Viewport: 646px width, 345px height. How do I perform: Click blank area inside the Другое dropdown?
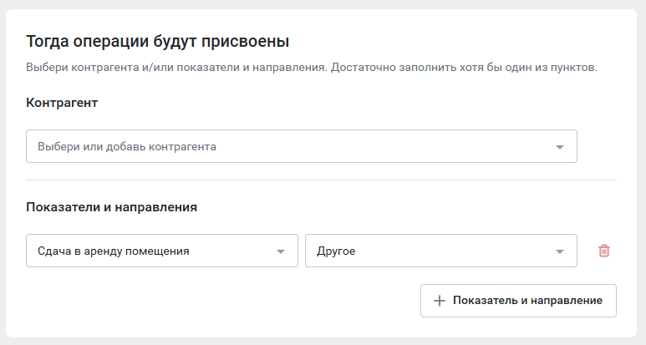click(453, 251)
